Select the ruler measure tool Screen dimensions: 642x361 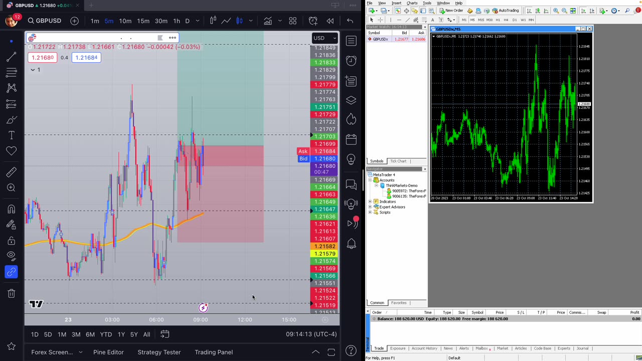[11, 172]
